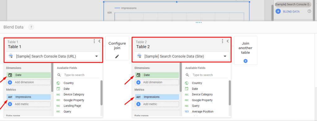Collapse Table 1 with the chevron arrow
This screenshot has width=317, height=121.
click(99, 41)
